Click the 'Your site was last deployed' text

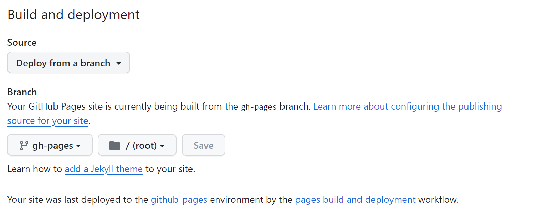(x=78, y=200)
